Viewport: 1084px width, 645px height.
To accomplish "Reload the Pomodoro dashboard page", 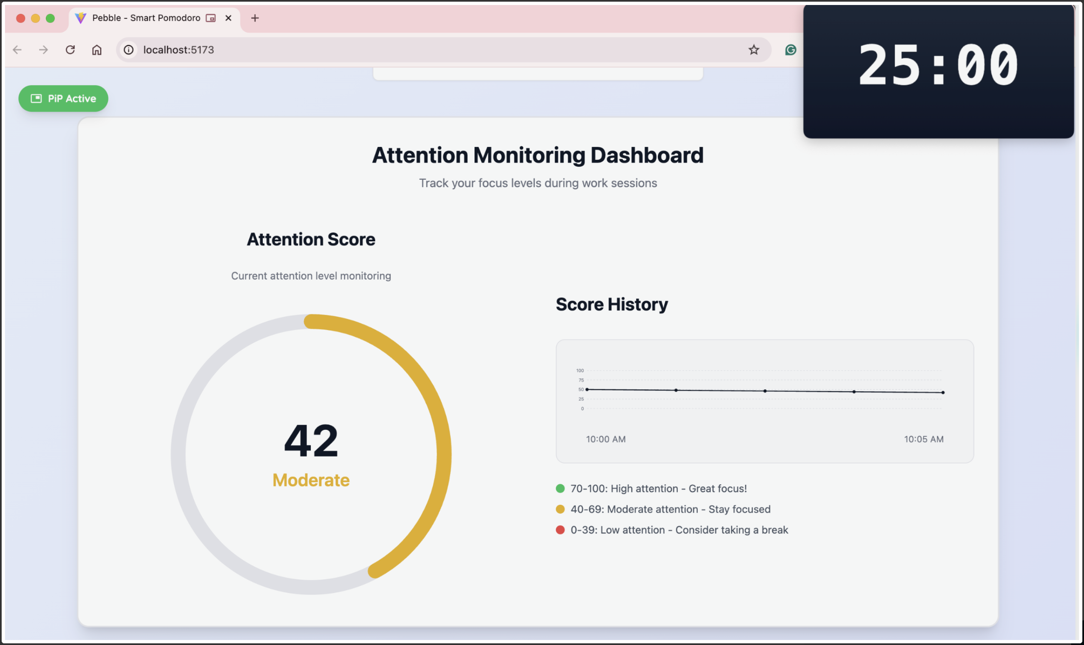I will (x=70, y=50).
